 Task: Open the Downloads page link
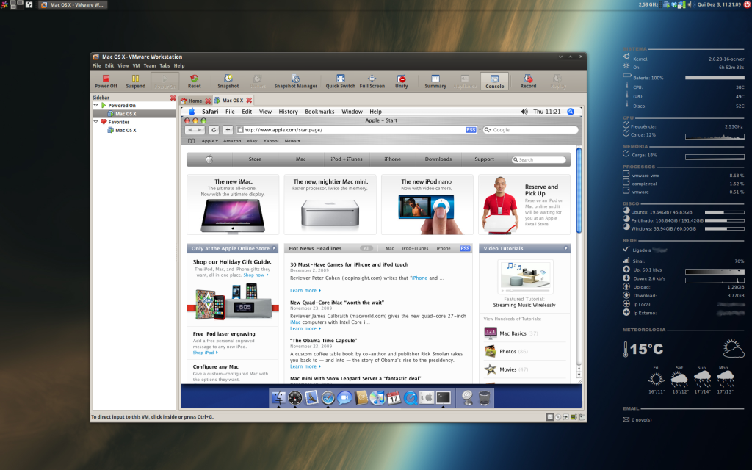pyautogui.click(x=438, y=159)
